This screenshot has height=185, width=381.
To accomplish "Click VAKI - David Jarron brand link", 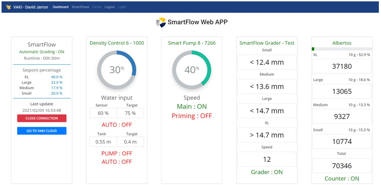I will click(x=30, y=7).
